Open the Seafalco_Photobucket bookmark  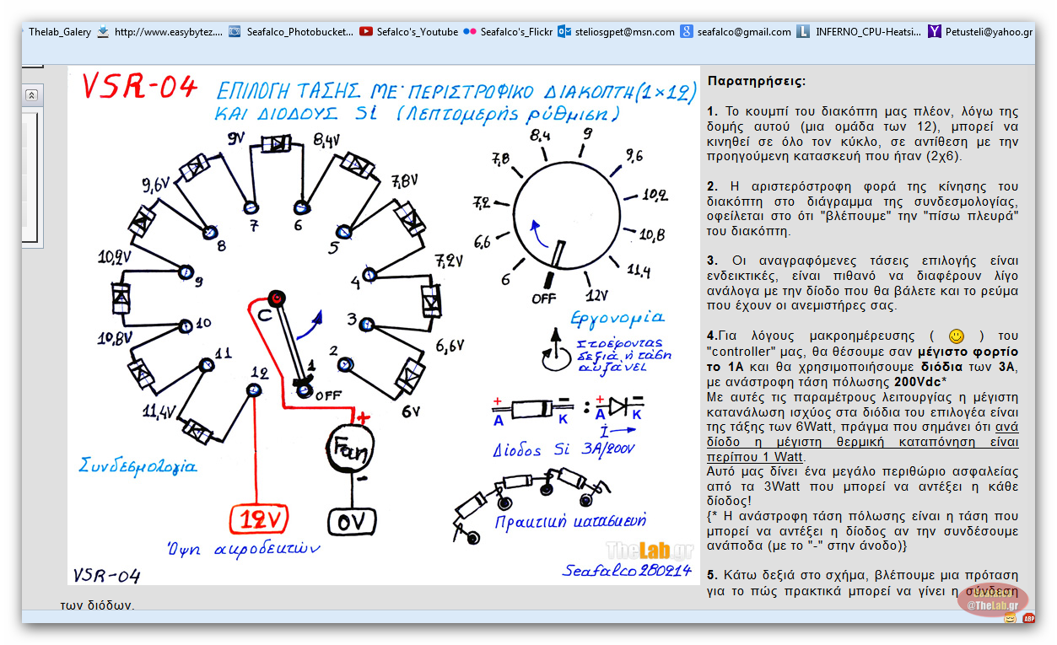tap(299, 32)
